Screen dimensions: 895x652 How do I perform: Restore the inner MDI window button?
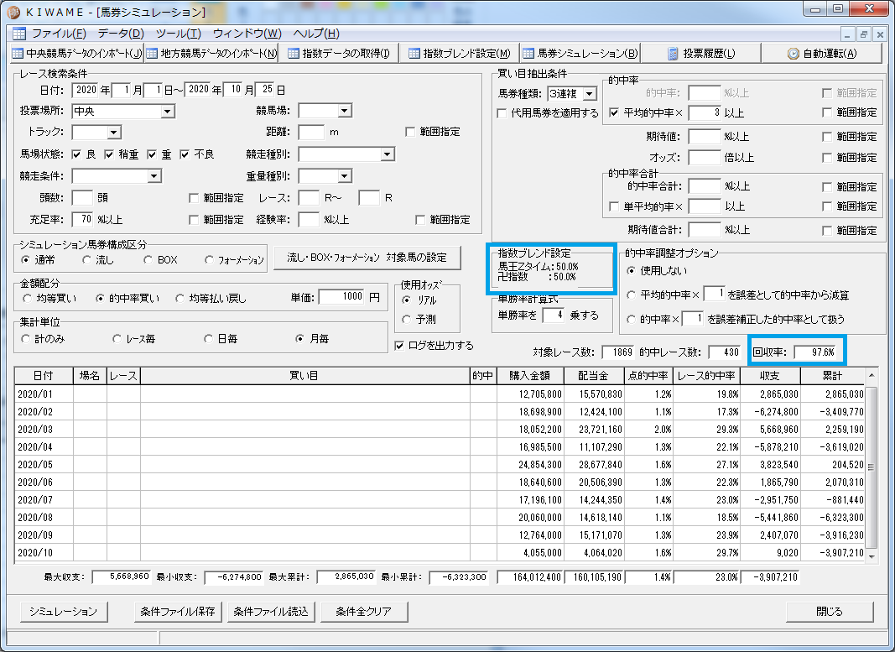pyautogui.click(x=864, y=34)
